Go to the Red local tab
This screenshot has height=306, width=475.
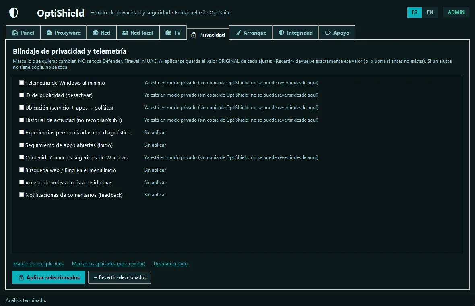tap(138, 33)
